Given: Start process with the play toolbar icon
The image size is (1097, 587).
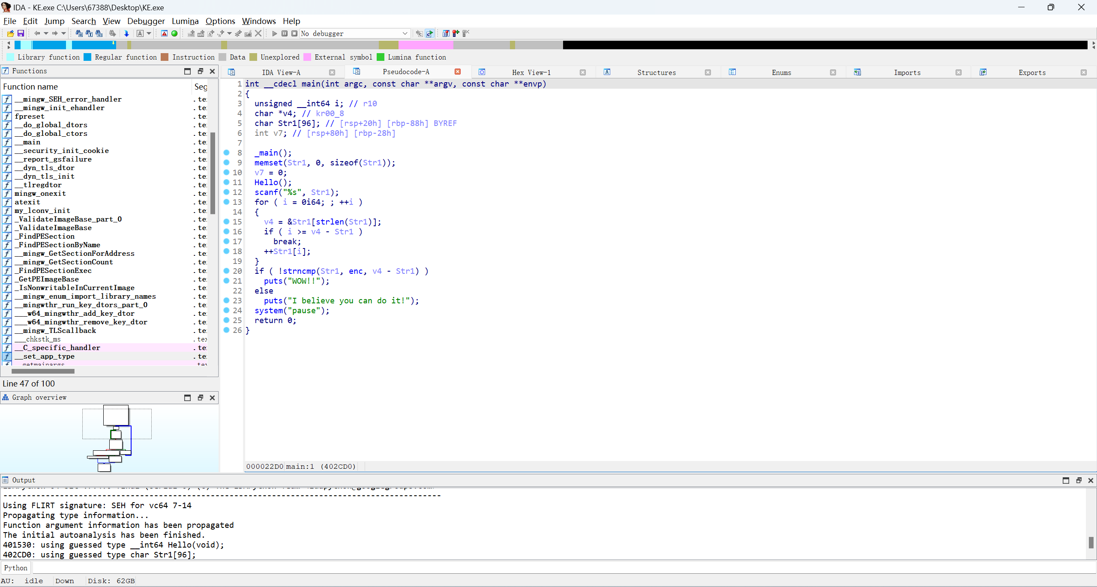Looking at the screenshot, I should (x=274, y=33).
